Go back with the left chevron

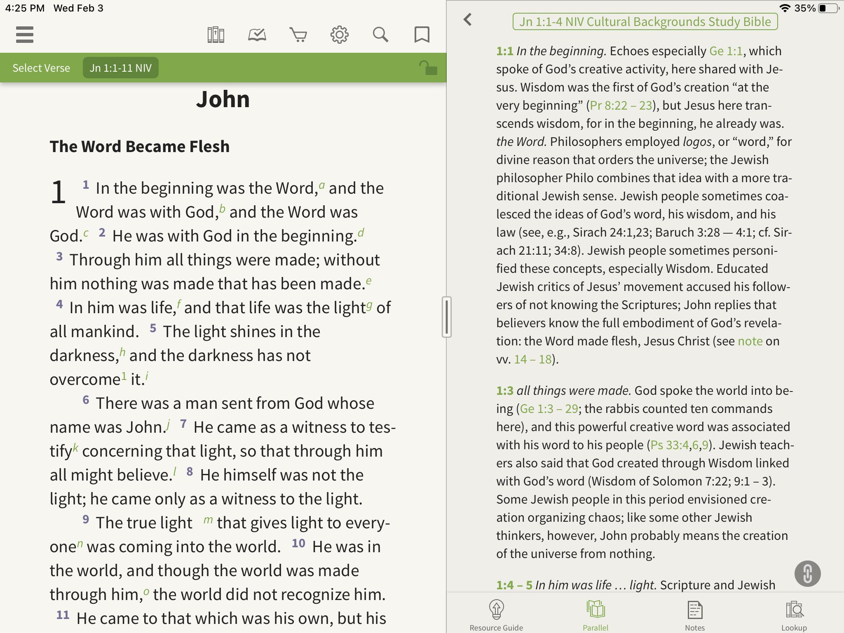click(x=467, y=19)
